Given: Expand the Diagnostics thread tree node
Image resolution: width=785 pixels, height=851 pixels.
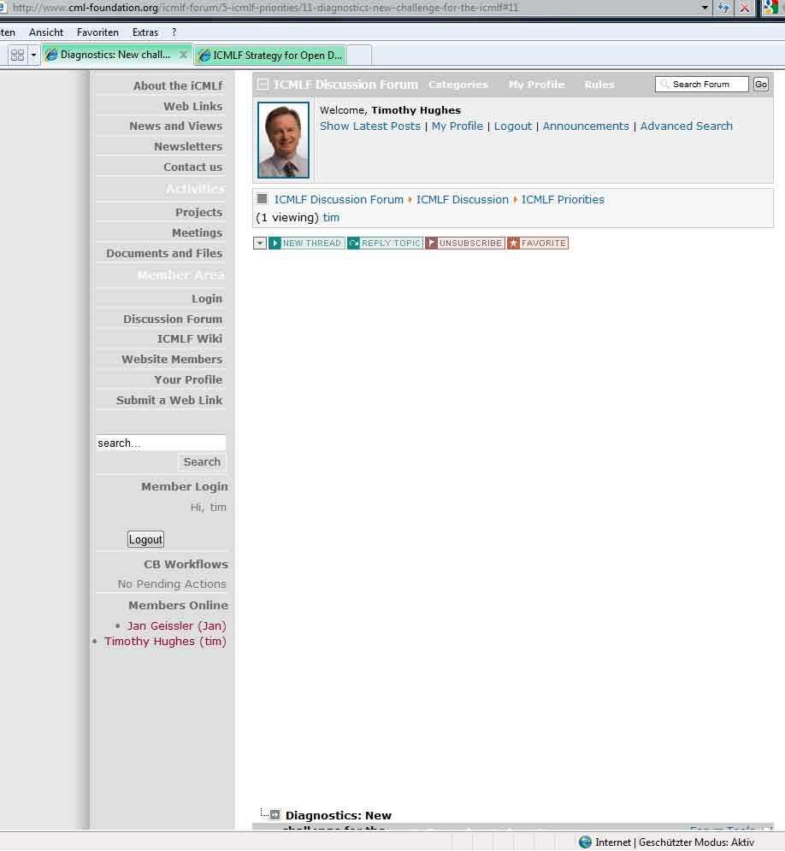Looking at the screenshot, I should click(x=274, y=814).
